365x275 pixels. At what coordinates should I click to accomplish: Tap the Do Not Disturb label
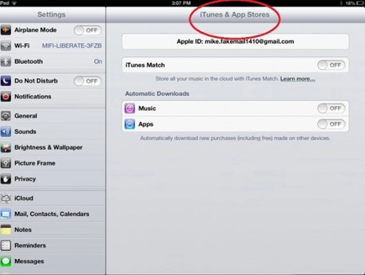click(x=36, y=81)
